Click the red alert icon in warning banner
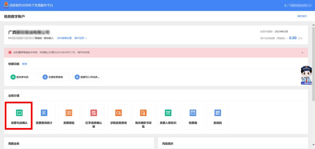This screenshot has height=149, width=315. point(10,52)
